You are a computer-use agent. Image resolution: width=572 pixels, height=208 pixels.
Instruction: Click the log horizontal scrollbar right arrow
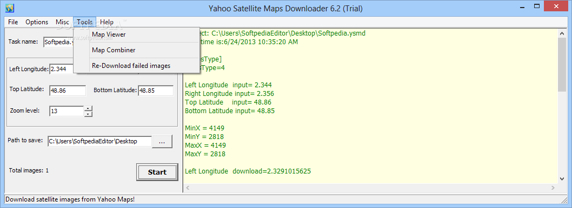pyautogui.click(x=554, y=188)
